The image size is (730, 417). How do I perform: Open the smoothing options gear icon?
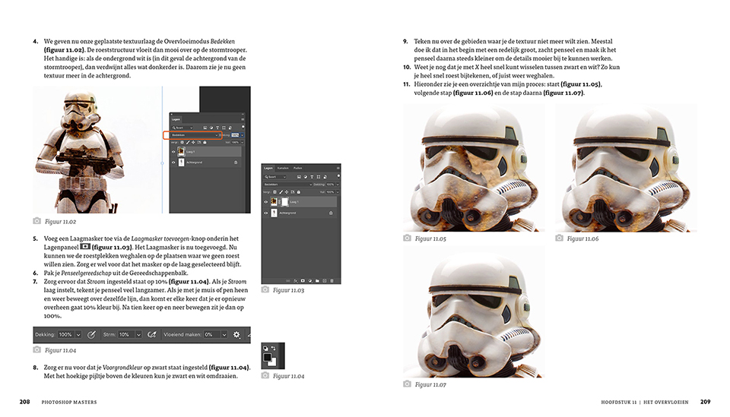(x=236, y=335)
